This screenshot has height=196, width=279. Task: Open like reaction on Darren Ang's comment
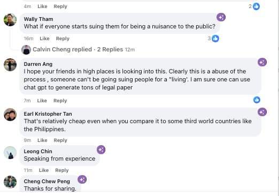257,100
